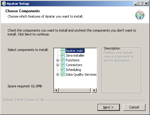The image size is (150, 115).
Task: Click the Apatar icon in title bar
Action: tap(4, 4)
